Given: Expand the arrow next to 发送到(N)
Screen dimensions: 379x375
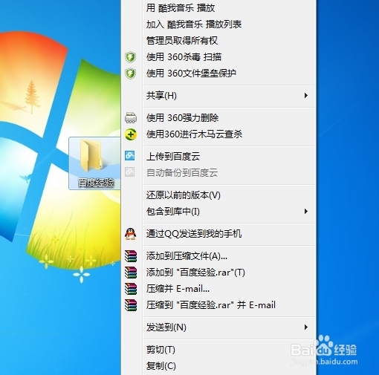Looking at the screenshot, I should pyautogui.click(x=306, y=327).
